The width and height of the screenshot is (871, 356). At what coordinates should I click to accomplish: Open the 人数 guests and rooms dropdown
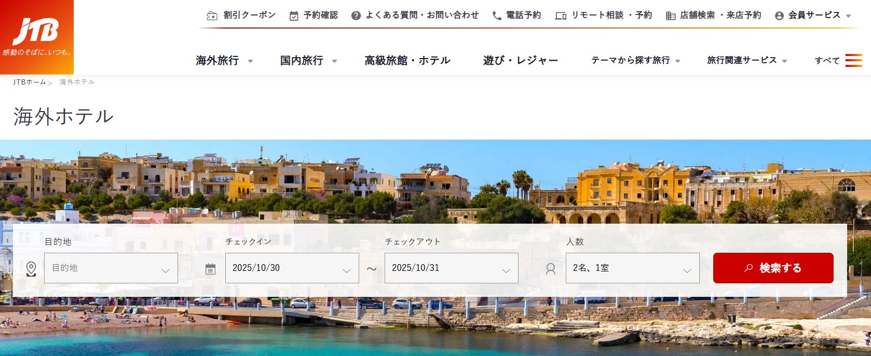point(633,268)
